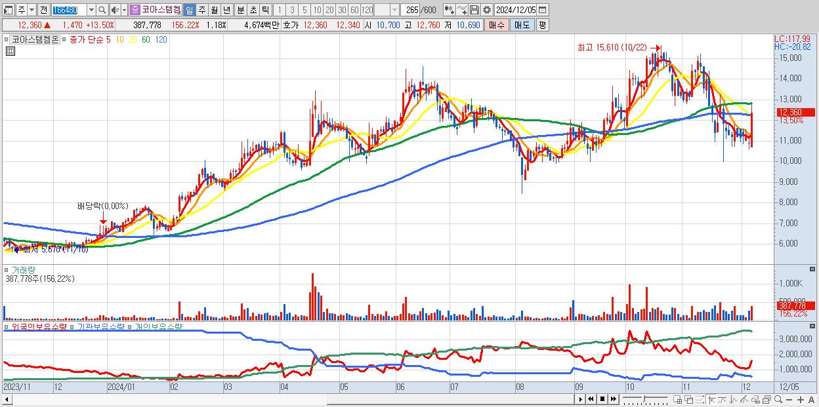Select the 월 (monthly) period toggle
Screen dimensions: 819x407
[214, 10]
